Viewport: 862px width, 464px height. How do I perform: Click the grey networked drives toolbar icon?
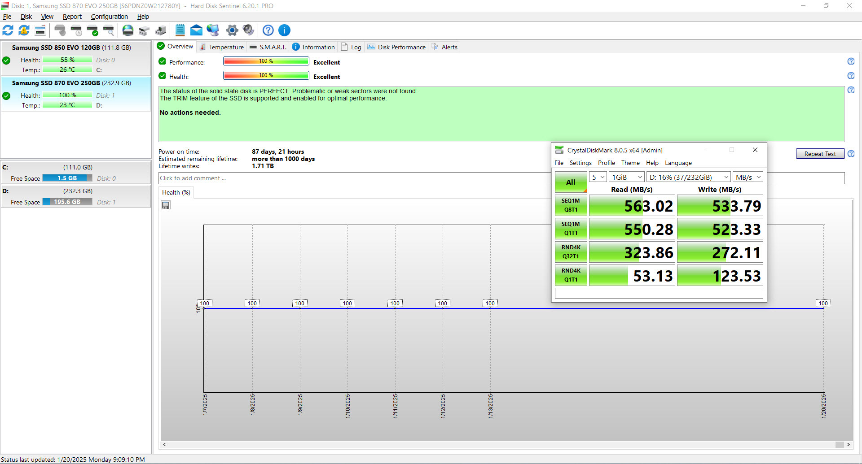click(144, 30)
